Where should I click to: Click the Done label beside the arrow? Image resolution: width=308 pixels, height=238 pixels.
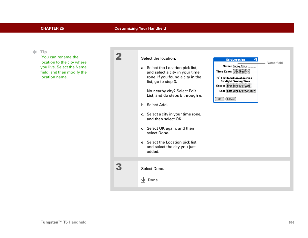pos(153,180)
